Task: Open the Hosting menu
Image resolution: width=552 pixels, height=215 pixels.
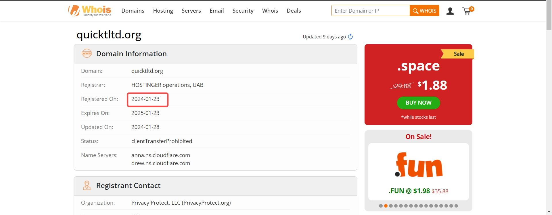Action: pyautogui.click(x=163, y=11)
